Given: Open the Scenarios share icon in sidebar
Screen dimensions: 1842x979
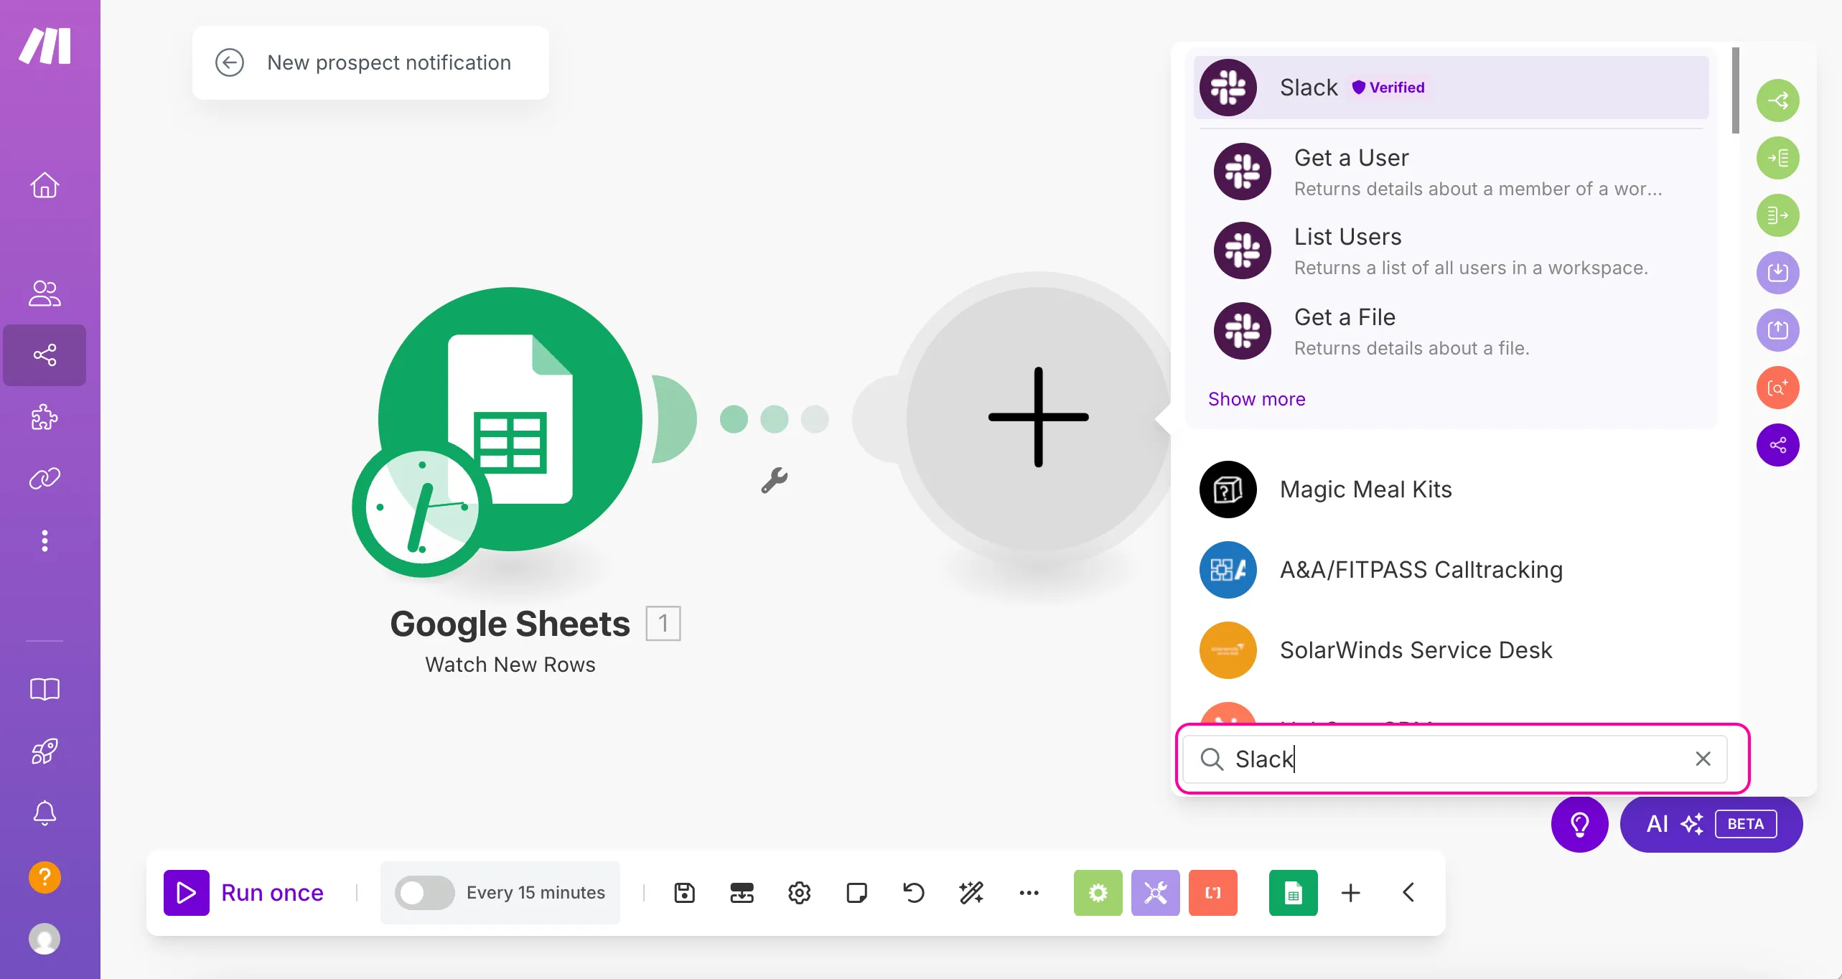Looking at the screenshot, I should 45,355.
